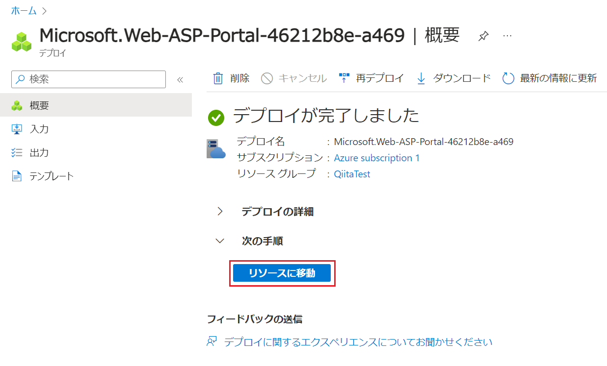Click the trash can 削除 icon
The width and height of the screenshot is (607, 366).
tap(217, 78)
